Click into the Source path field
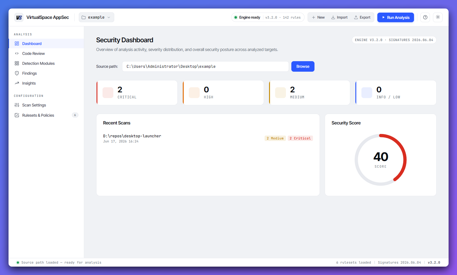Image resolution: width=457 pixels, height=275 pixels. [205, 66]
